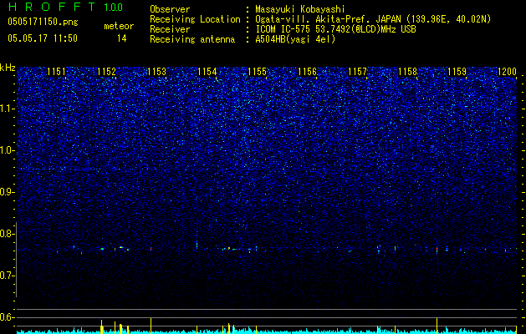The height and width of the screenshot is (334, 526).
Task: Click the antenna value A504HB(yagi 4el)
Action: tap(295, 39)
